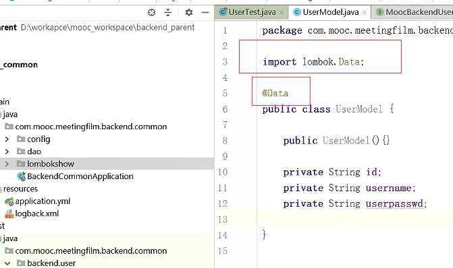The height and width of the screenshot is (268, 453).
Task: Select the backend.user tree item
Action: click(x=51, y=263)
